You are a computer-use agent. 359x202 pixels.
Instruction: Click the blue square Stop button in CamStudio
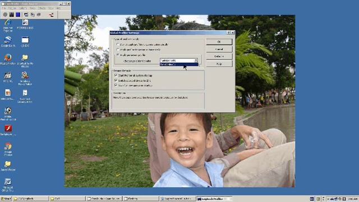(x=18, y=15)
